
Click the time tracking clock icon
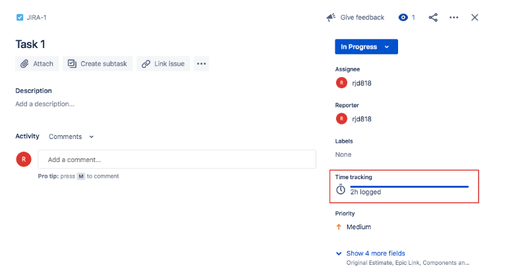341,190
